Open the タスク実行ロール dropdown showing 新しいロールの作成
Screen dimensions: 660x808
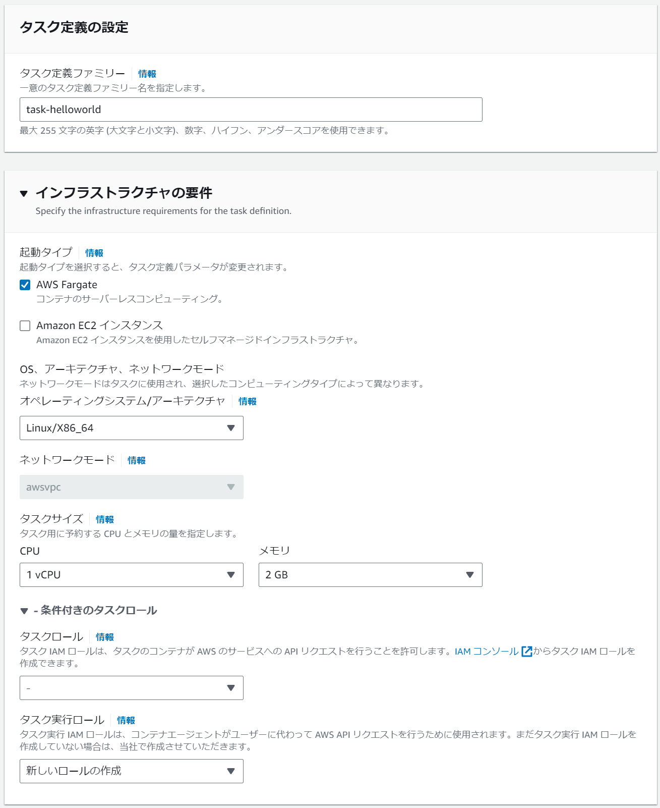pyautogui.click(x=131, y=771)
